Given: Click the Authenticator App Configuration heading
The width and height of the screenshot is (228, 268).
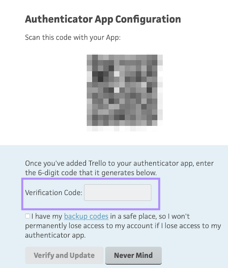Looking at the screenshot, I should pos(103,19).
